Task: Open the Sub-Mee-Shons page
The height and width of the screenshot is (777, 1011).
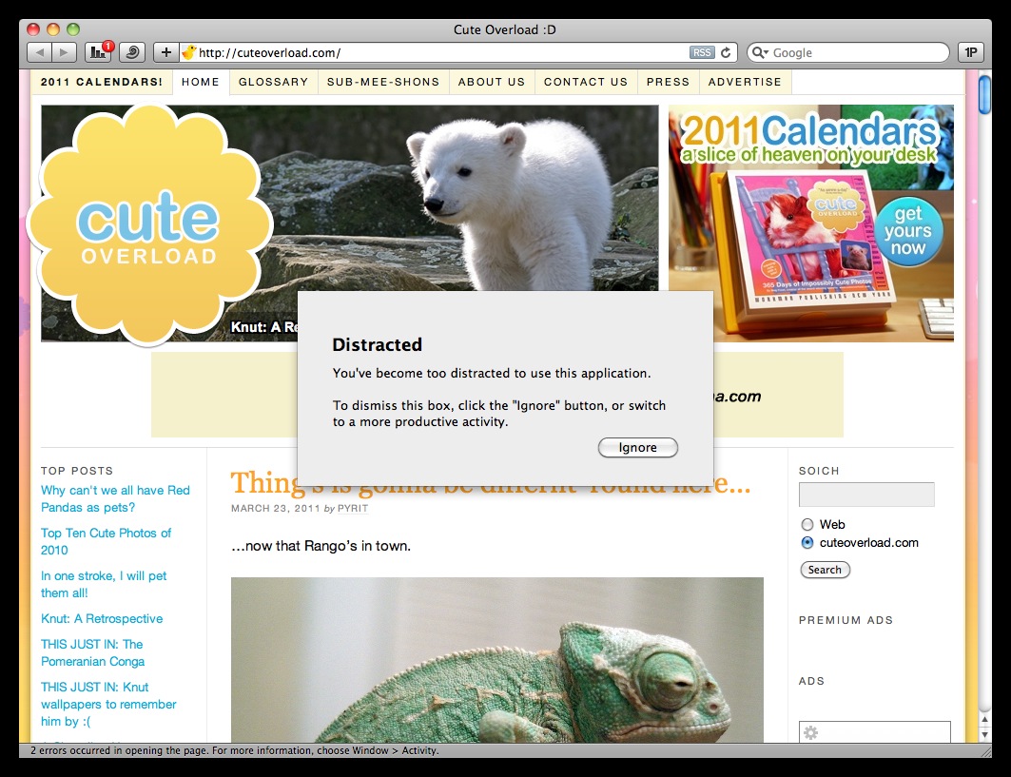Action: pyautogui.click(x=383, y=82)
